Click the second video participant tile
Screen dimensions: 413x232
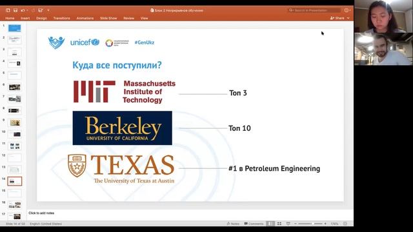383,49
